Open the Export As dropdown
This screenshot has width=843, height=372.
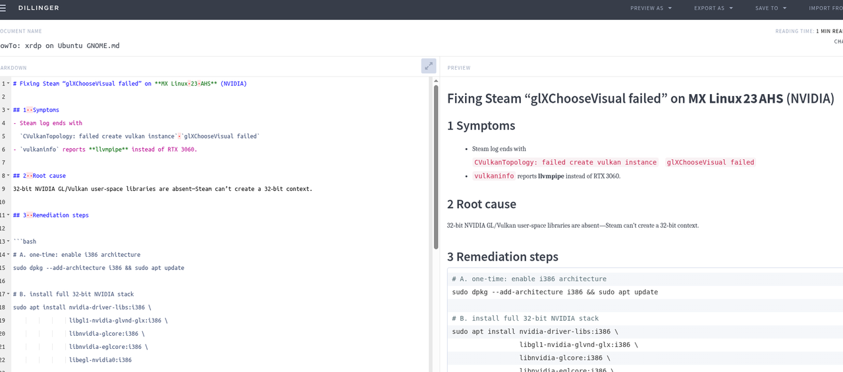pyautogui.click(x=713, y=8)
